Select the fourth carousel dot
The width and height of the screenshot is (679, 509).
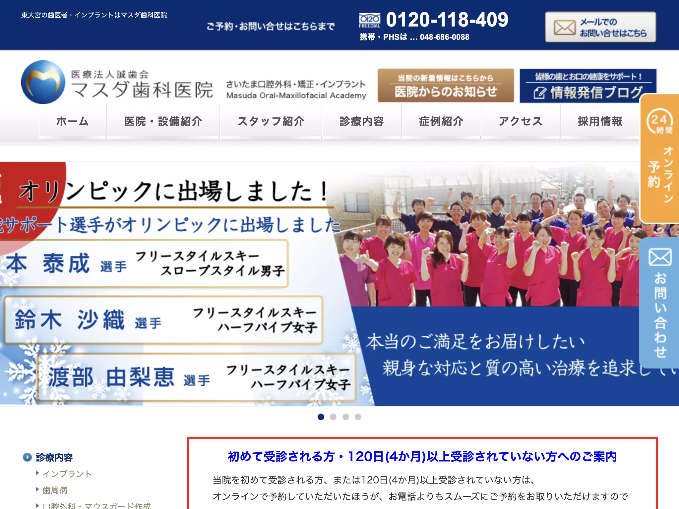(x=358, y=417)
